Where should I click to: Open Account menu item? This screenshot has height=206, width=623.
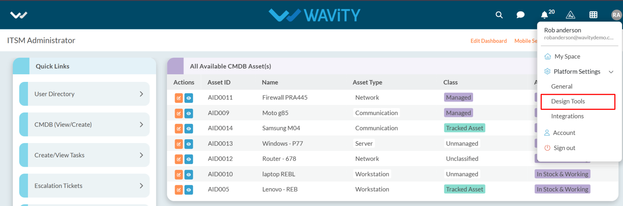(x=564, y=133)
